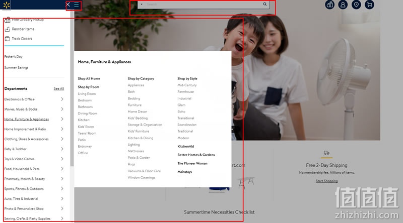Expand Baby & Toddler chevron
The image size is (403, 223).
(62, 149)
